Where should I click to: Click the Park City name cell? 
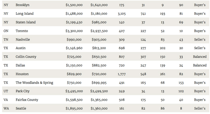click(22, 91)
